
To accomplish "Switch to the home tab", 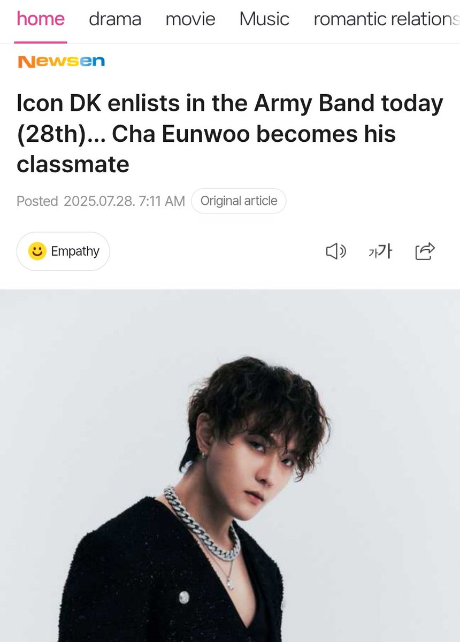I will (41, 19).
